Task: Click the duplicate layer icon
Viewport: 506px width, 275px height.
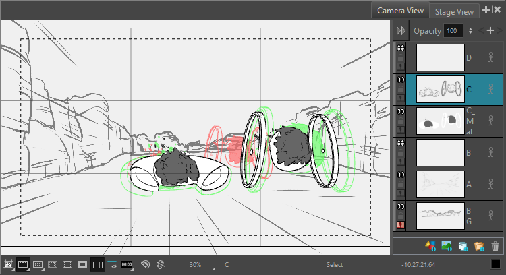Action: 463,247
